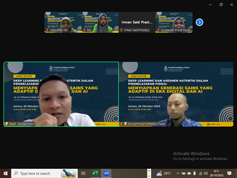
Task: Click muted mic icon on Istikomah isti
Action: tap(47, 30)
